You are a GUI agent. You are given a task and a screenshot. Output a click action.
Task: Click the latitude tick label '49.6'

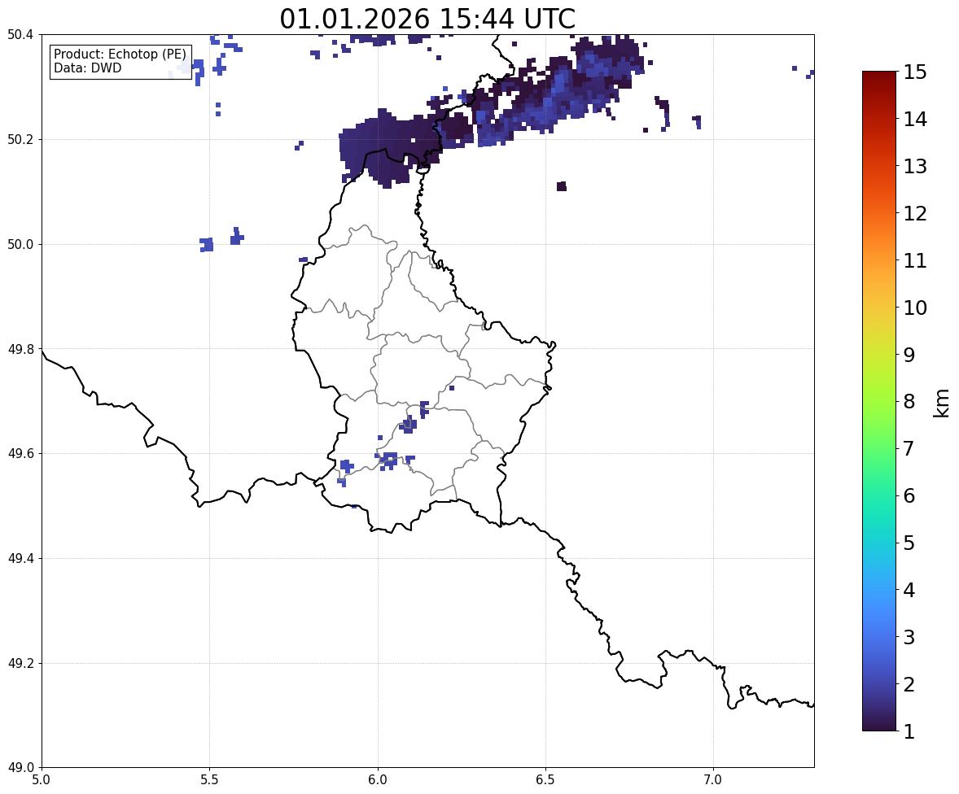(x=20, y=453)
